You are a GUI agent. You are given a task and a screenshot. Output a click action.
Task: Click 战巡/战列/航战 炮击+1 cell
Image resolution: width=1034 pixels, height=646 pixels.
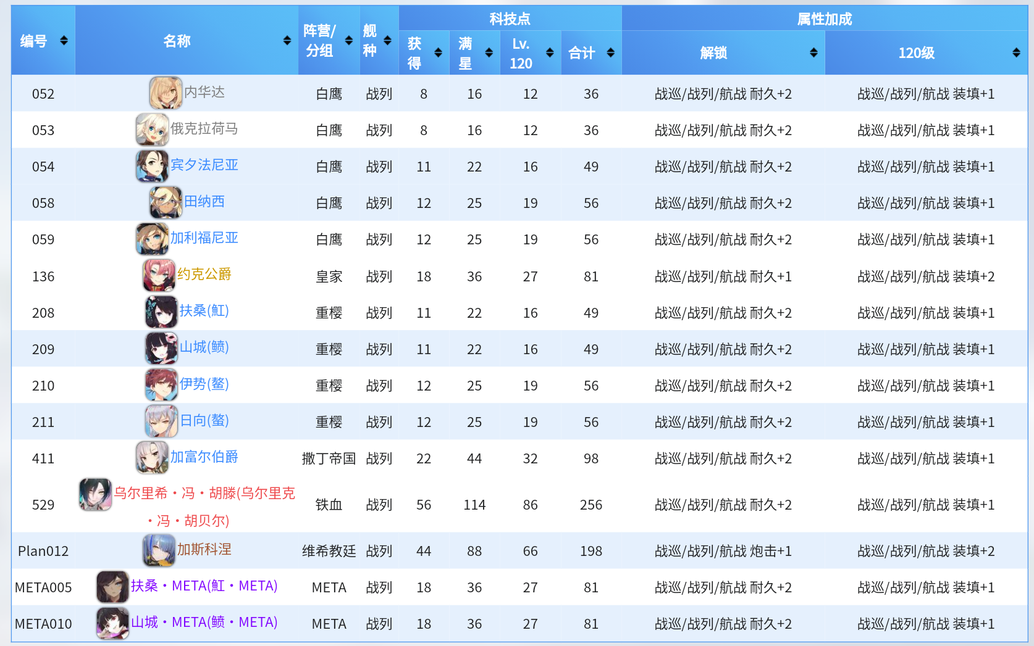tap(723, 551)
